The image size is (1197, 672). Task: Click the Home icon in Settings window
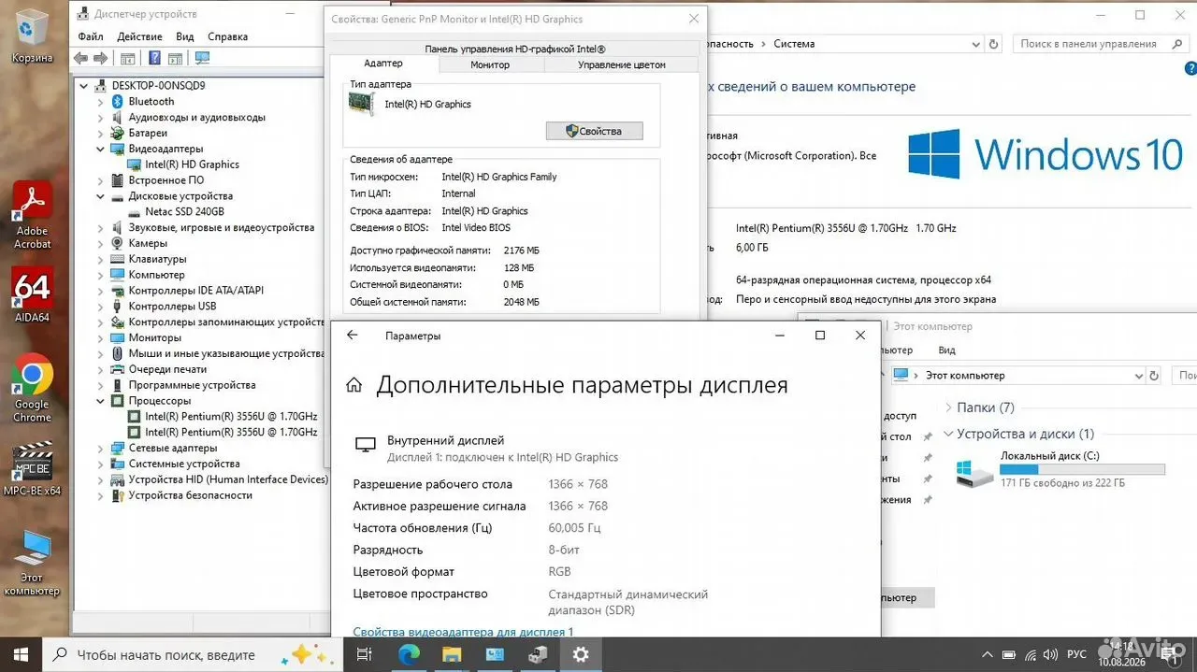point(354,385)
